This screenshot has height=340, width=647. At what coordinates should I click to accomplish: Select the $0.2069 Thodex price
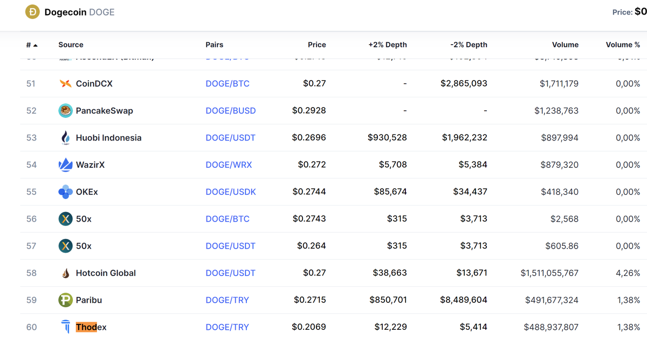click(x=309, y=327)
